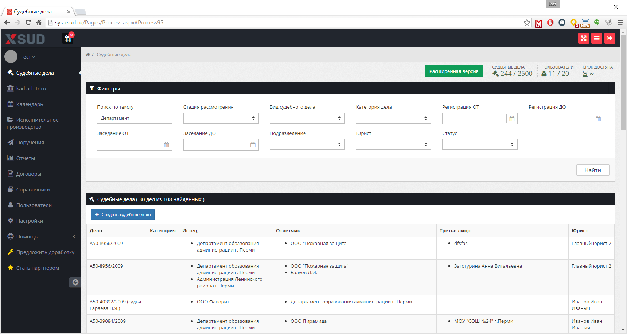Click the red hamburger menu icon

tap(597, 38)
